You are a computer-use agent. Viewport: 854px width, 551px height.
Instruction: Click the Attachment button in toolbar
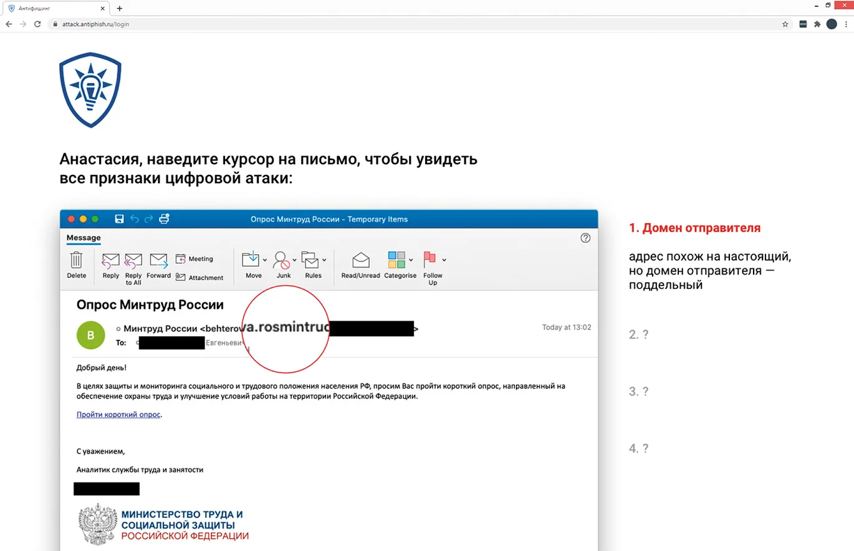point(199,278)
